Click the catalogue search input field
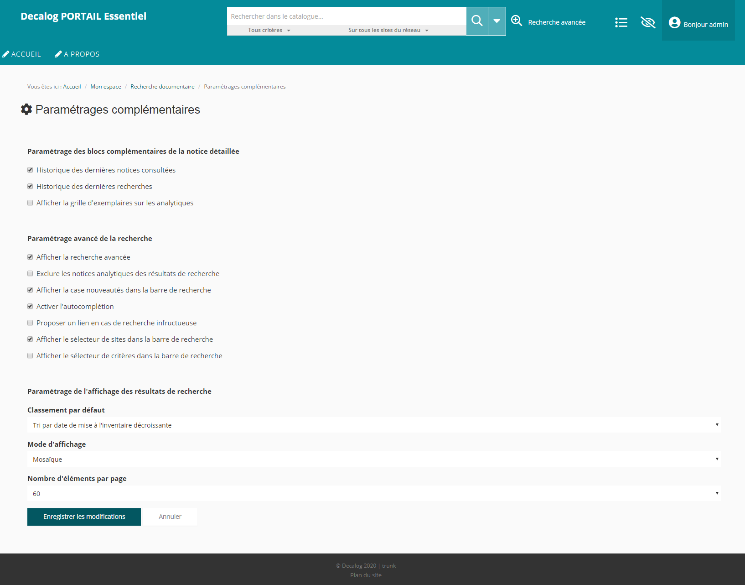 347,16
